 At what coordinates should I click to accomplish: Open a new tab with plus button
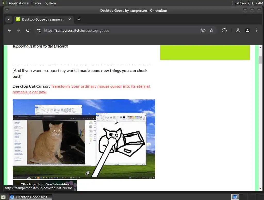click(x=79, y=19)
